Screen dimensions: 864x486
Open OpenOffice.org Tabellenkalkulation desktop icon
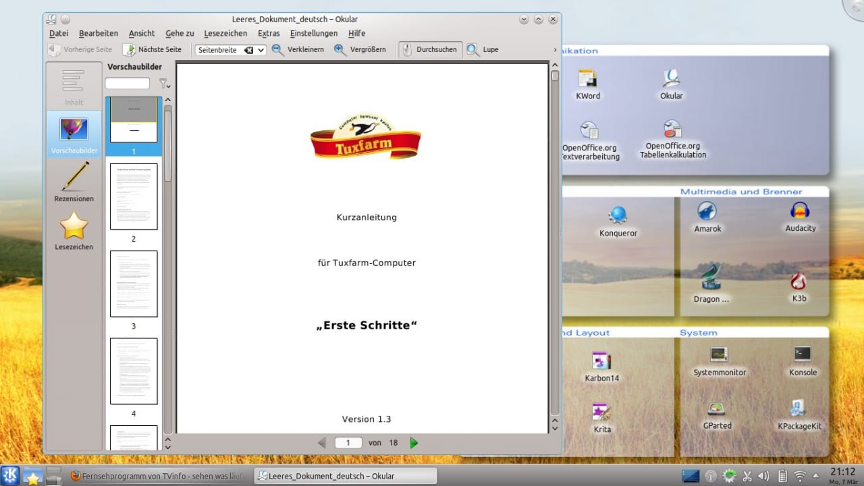pyautogui.click(x=673, y=140)
